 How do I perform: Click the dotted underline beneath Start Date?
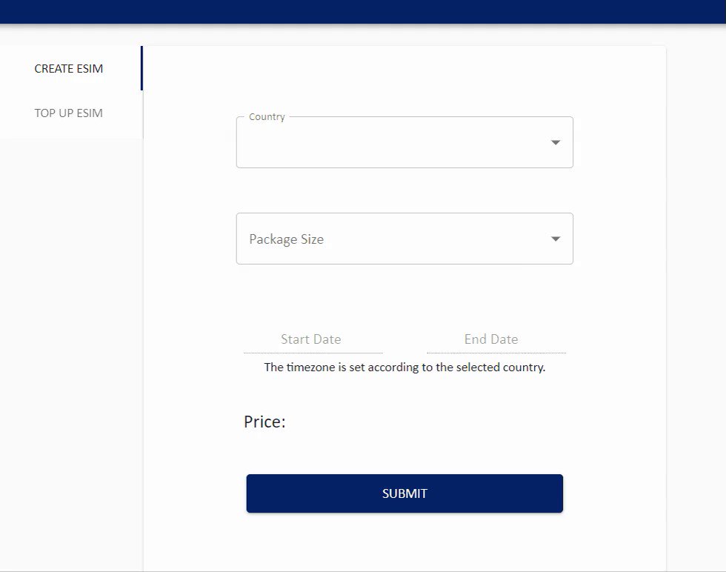[313, 353]
